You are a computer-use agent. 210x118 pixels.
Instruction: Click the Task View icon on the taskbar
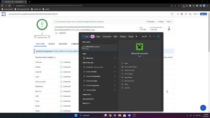point(105,115)
